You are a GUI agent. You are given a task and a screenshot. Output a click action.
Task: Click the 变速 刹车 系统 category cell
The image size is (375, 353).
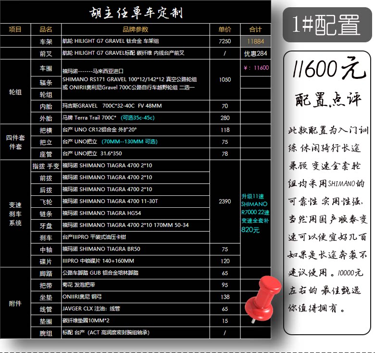15,214
